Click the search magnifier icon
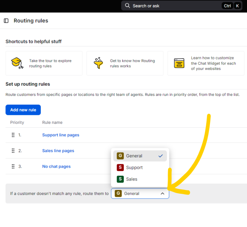Screen dimensions: 247x227 [127, 6]
